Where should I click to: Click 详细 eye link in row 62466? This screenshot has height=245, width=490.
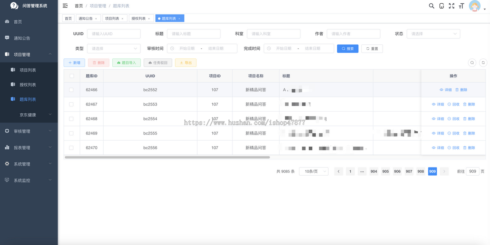pyautogui.click(x=445, y=90)
